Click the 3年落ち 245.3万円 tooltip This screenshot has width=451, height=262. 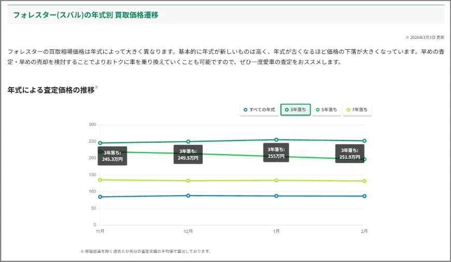[x=112, y=156]
